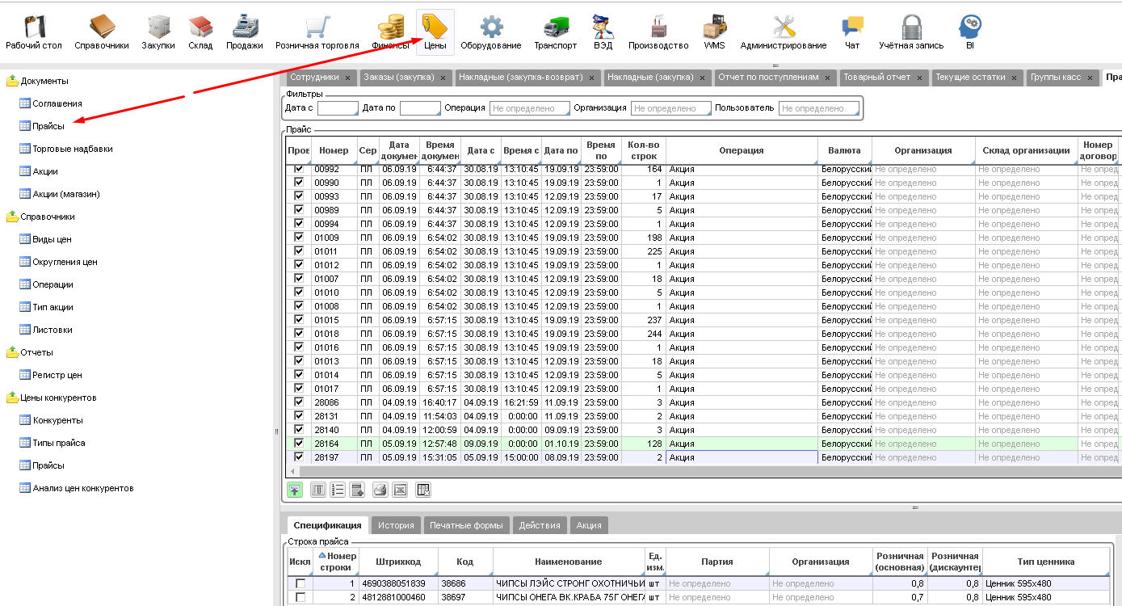The image size is (1122, 606).
Task: Open the Чат module icon
Action: [852, 28]
